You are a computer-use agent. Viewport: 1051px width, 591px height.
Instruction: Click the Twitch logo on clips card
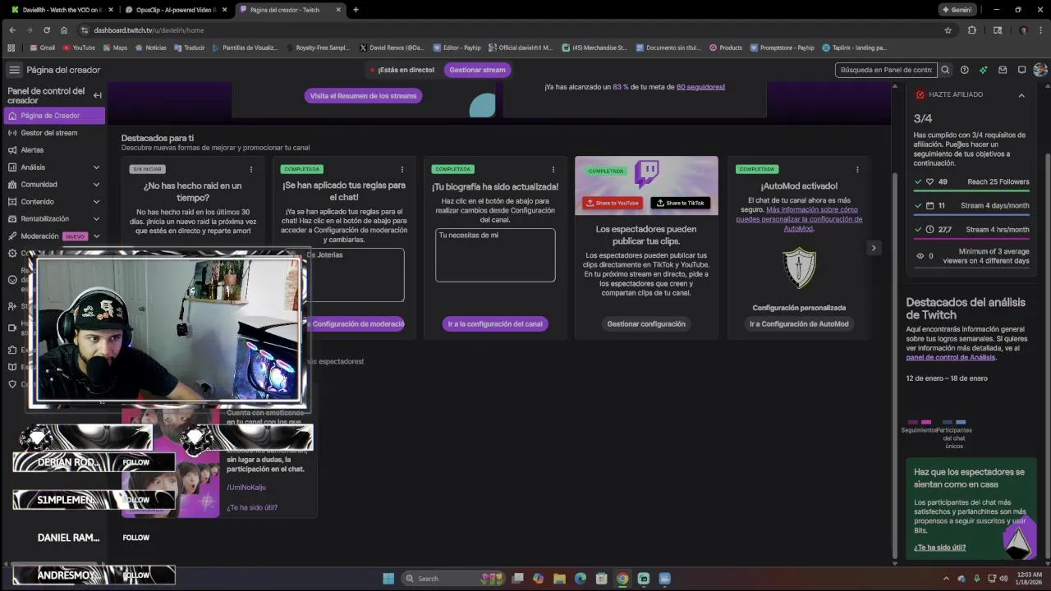[647, 173]
